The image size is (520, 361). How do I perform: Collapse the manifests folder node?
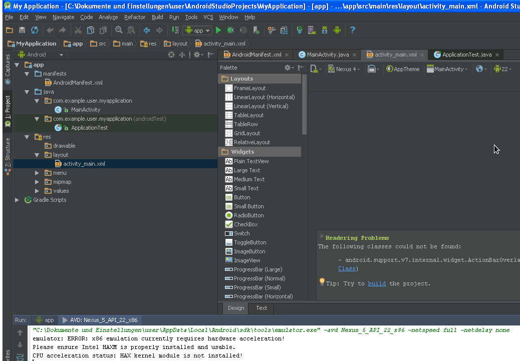27,74
